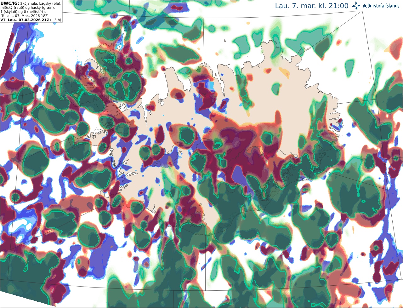Click the "Lau. 7. mar. kl. 21:00" timestamp

(x=312, y=6)
